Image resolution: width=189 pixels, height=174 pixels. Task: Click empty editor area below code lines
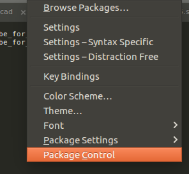[x=13, y=102]
